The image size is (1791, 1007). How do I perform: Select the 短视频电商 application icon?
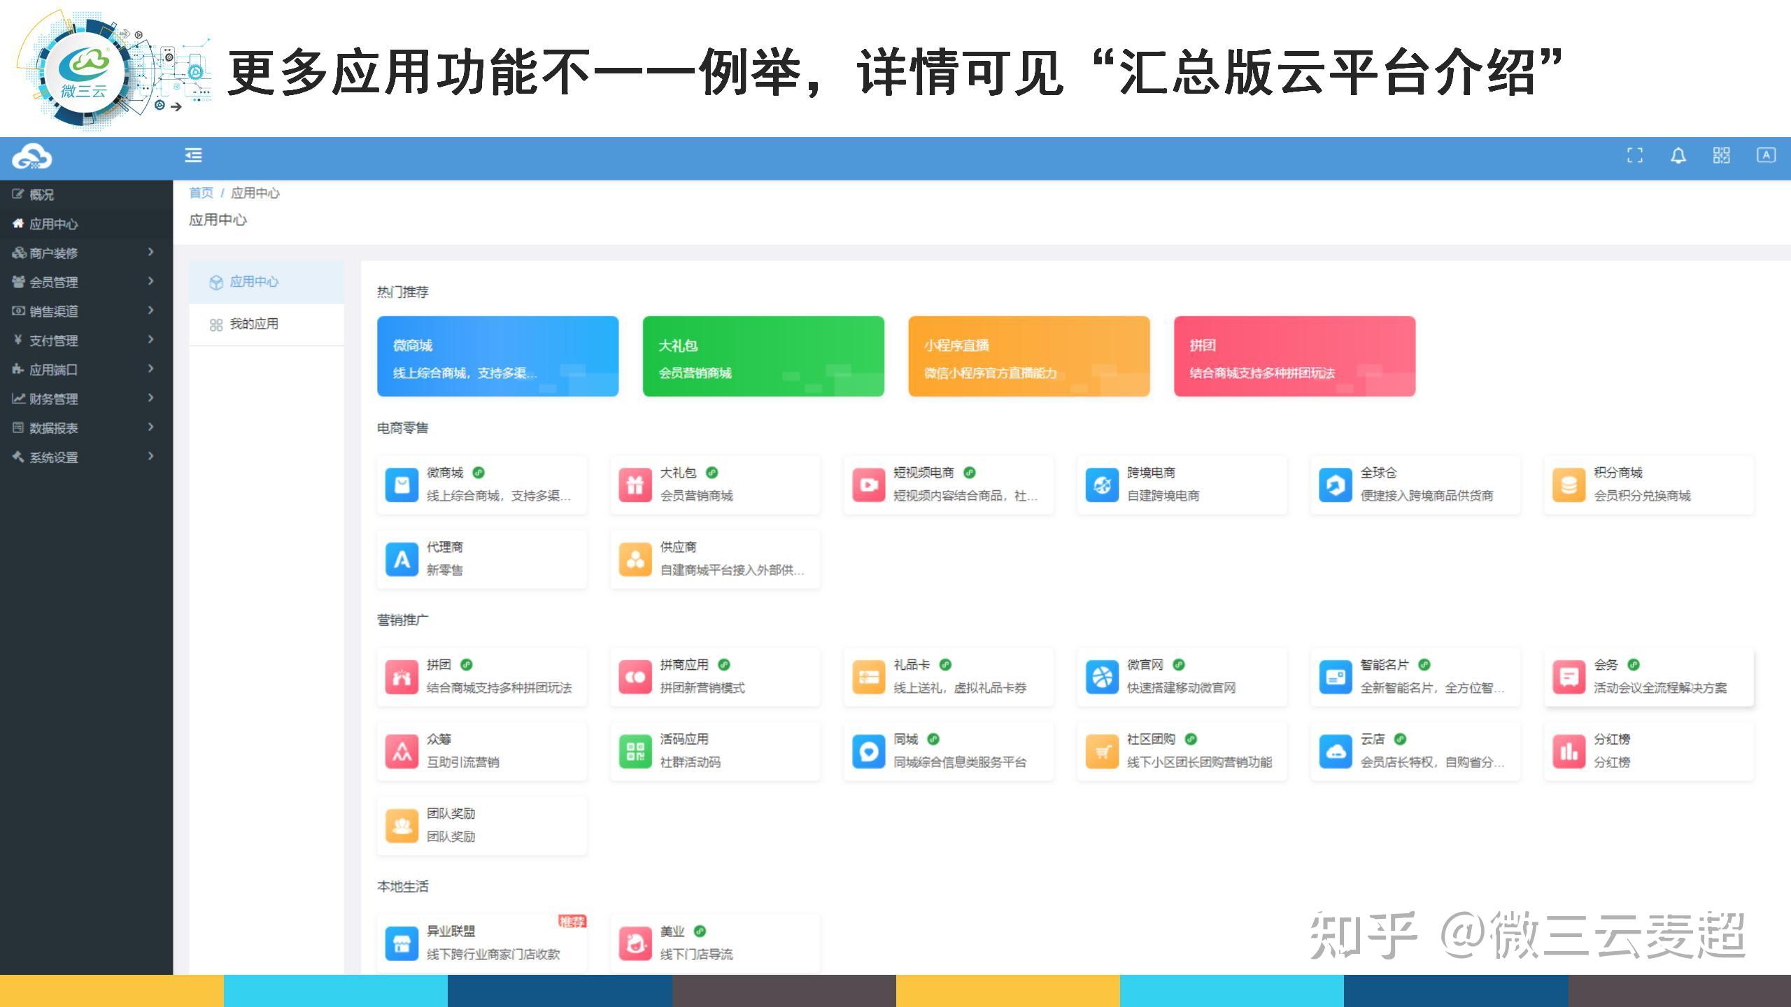[x=869, y=485]
